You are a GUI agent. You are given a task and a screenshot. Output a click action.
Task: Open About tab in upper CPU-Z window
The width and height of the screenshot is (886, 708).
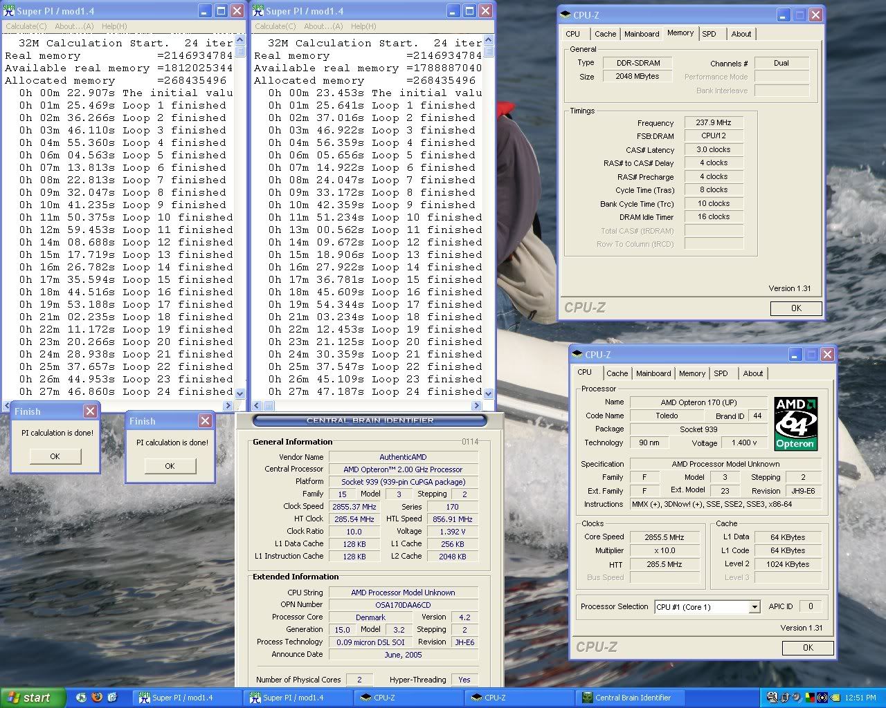tap(741, 34)
